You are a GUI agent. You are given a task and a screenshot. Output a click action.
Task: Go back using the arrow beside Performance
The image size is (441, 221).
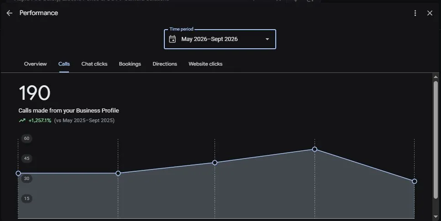9,13
